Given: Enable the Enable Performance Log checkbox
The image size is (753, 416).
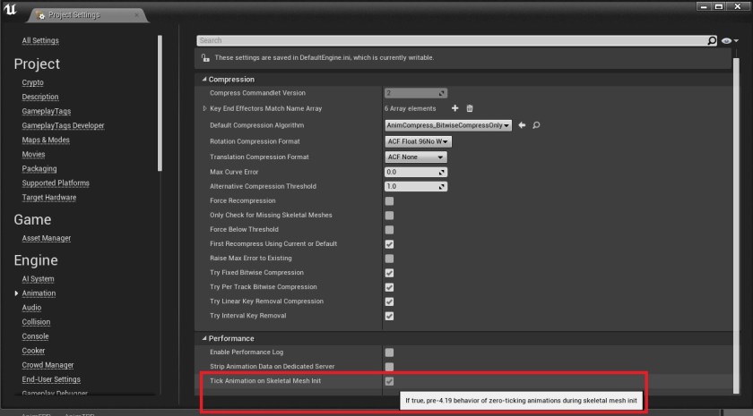Looking at the screenshot, I should (x=389, y=353).
